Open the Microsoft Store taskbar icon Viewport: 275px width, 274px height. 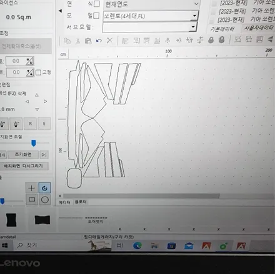click(x=171, y=246)
